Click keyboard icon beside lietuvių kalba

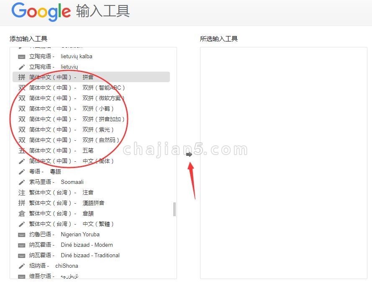click(22, 57)
